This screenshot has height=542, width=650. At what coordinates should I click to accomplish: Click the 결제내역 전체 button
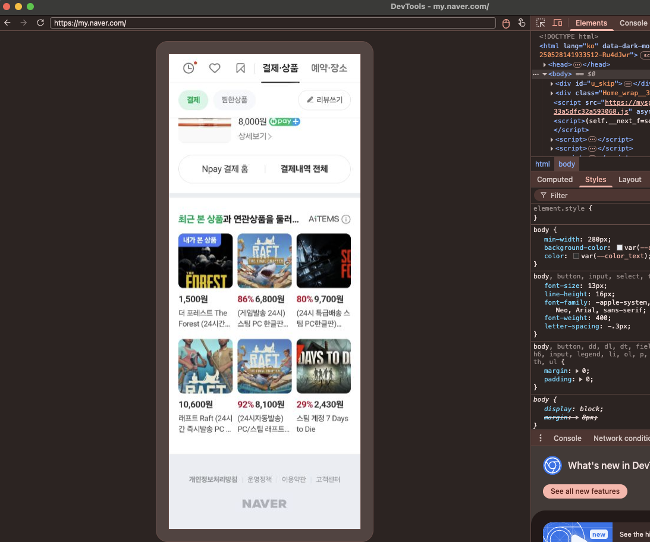point(304,169)
